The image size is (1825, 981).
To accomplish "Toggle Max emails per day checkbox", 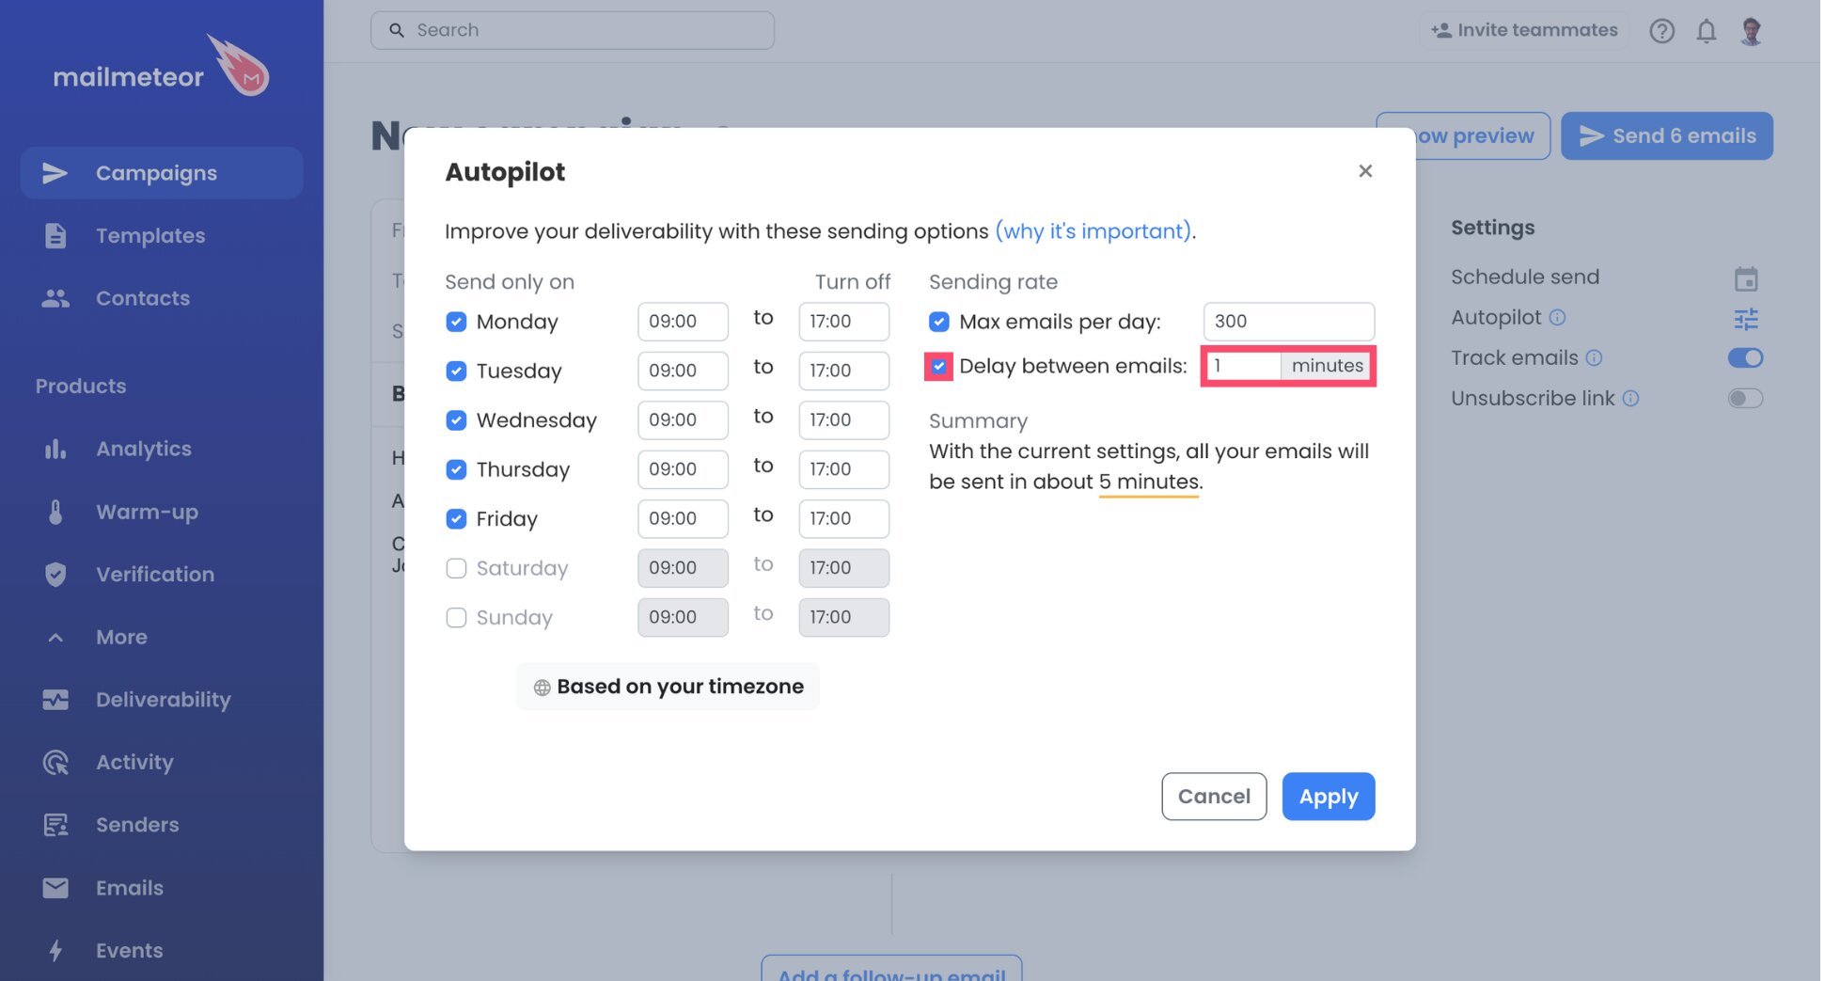I will click(x=939, y=322).
